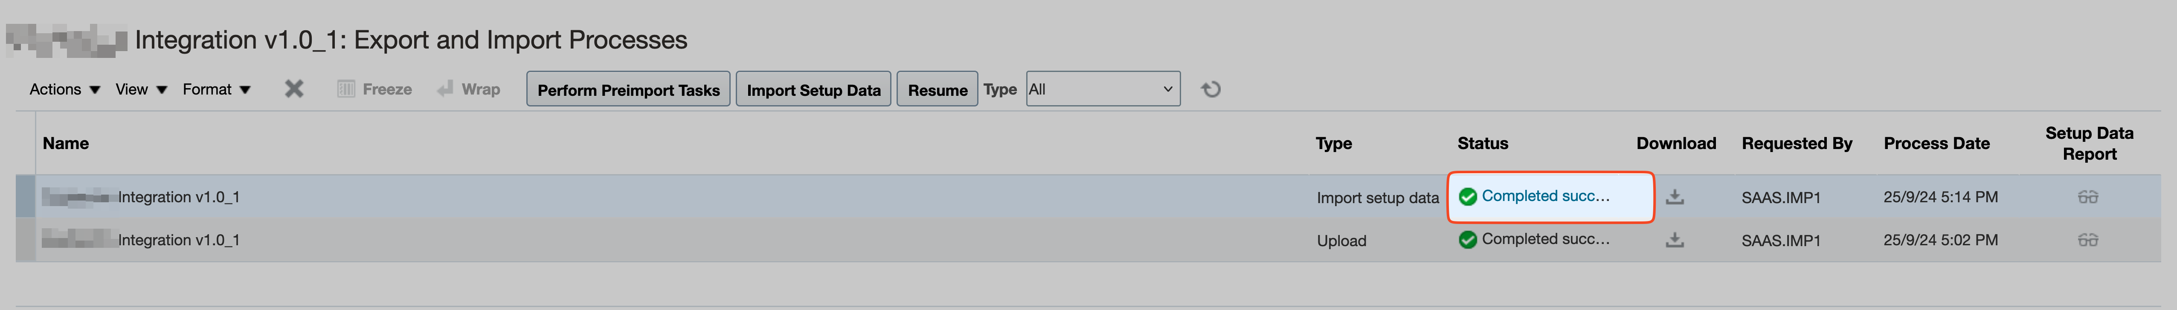Click the delete X icon in toolbar
Screen dimensions: 2177x310
click(x=293, y=89)
